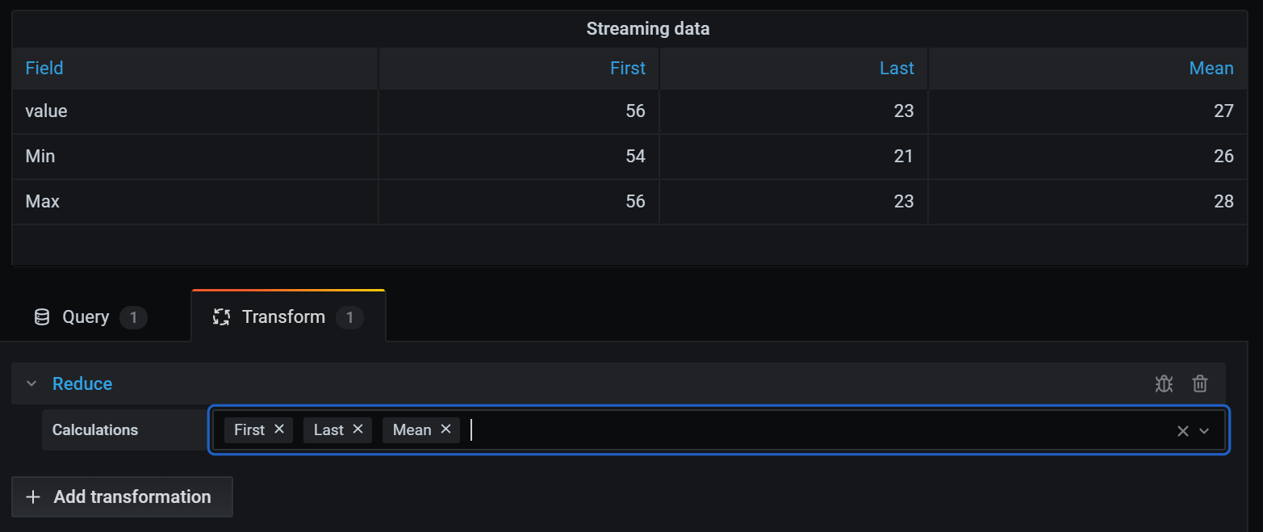Screen dimensions: 1263x532
Task: Sort table by First column header
Action: (627, 69)
